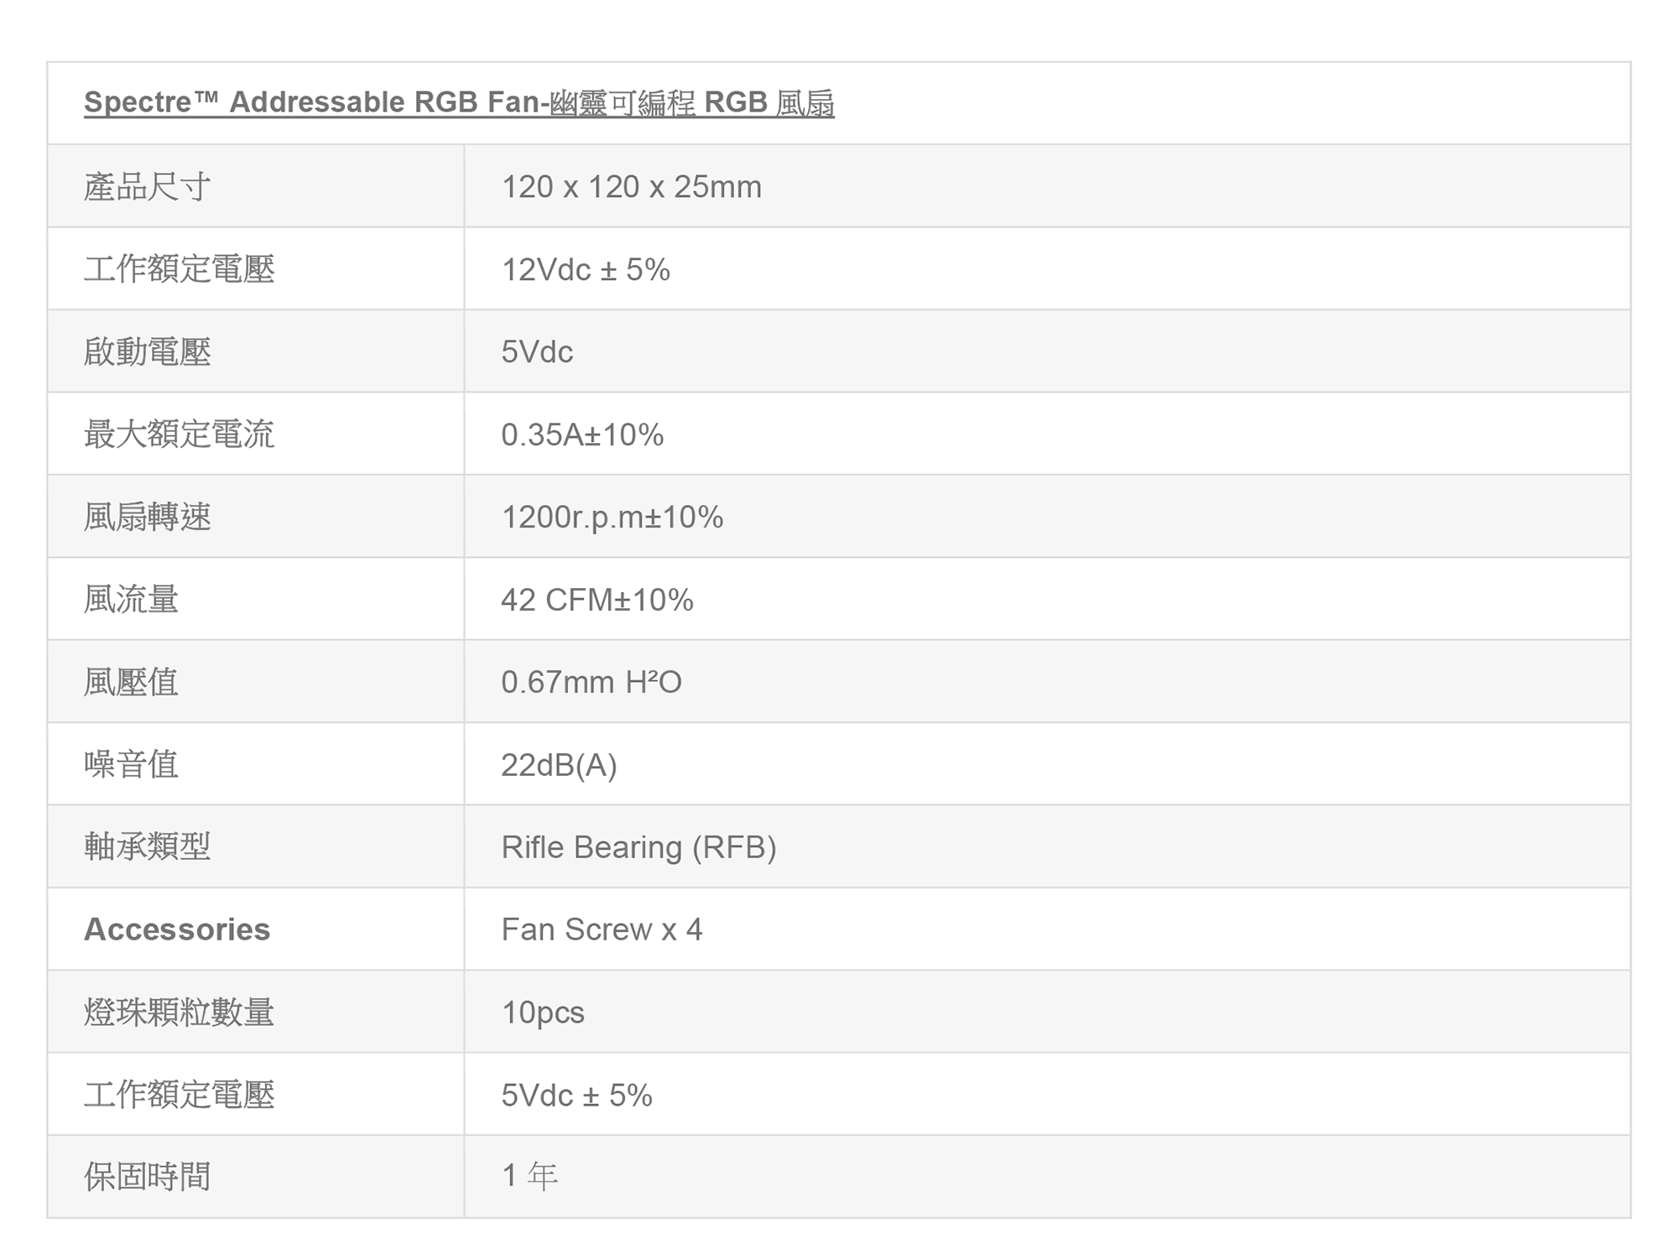Click the Spectre Addressable RGB Fan title link

(459, 102)
